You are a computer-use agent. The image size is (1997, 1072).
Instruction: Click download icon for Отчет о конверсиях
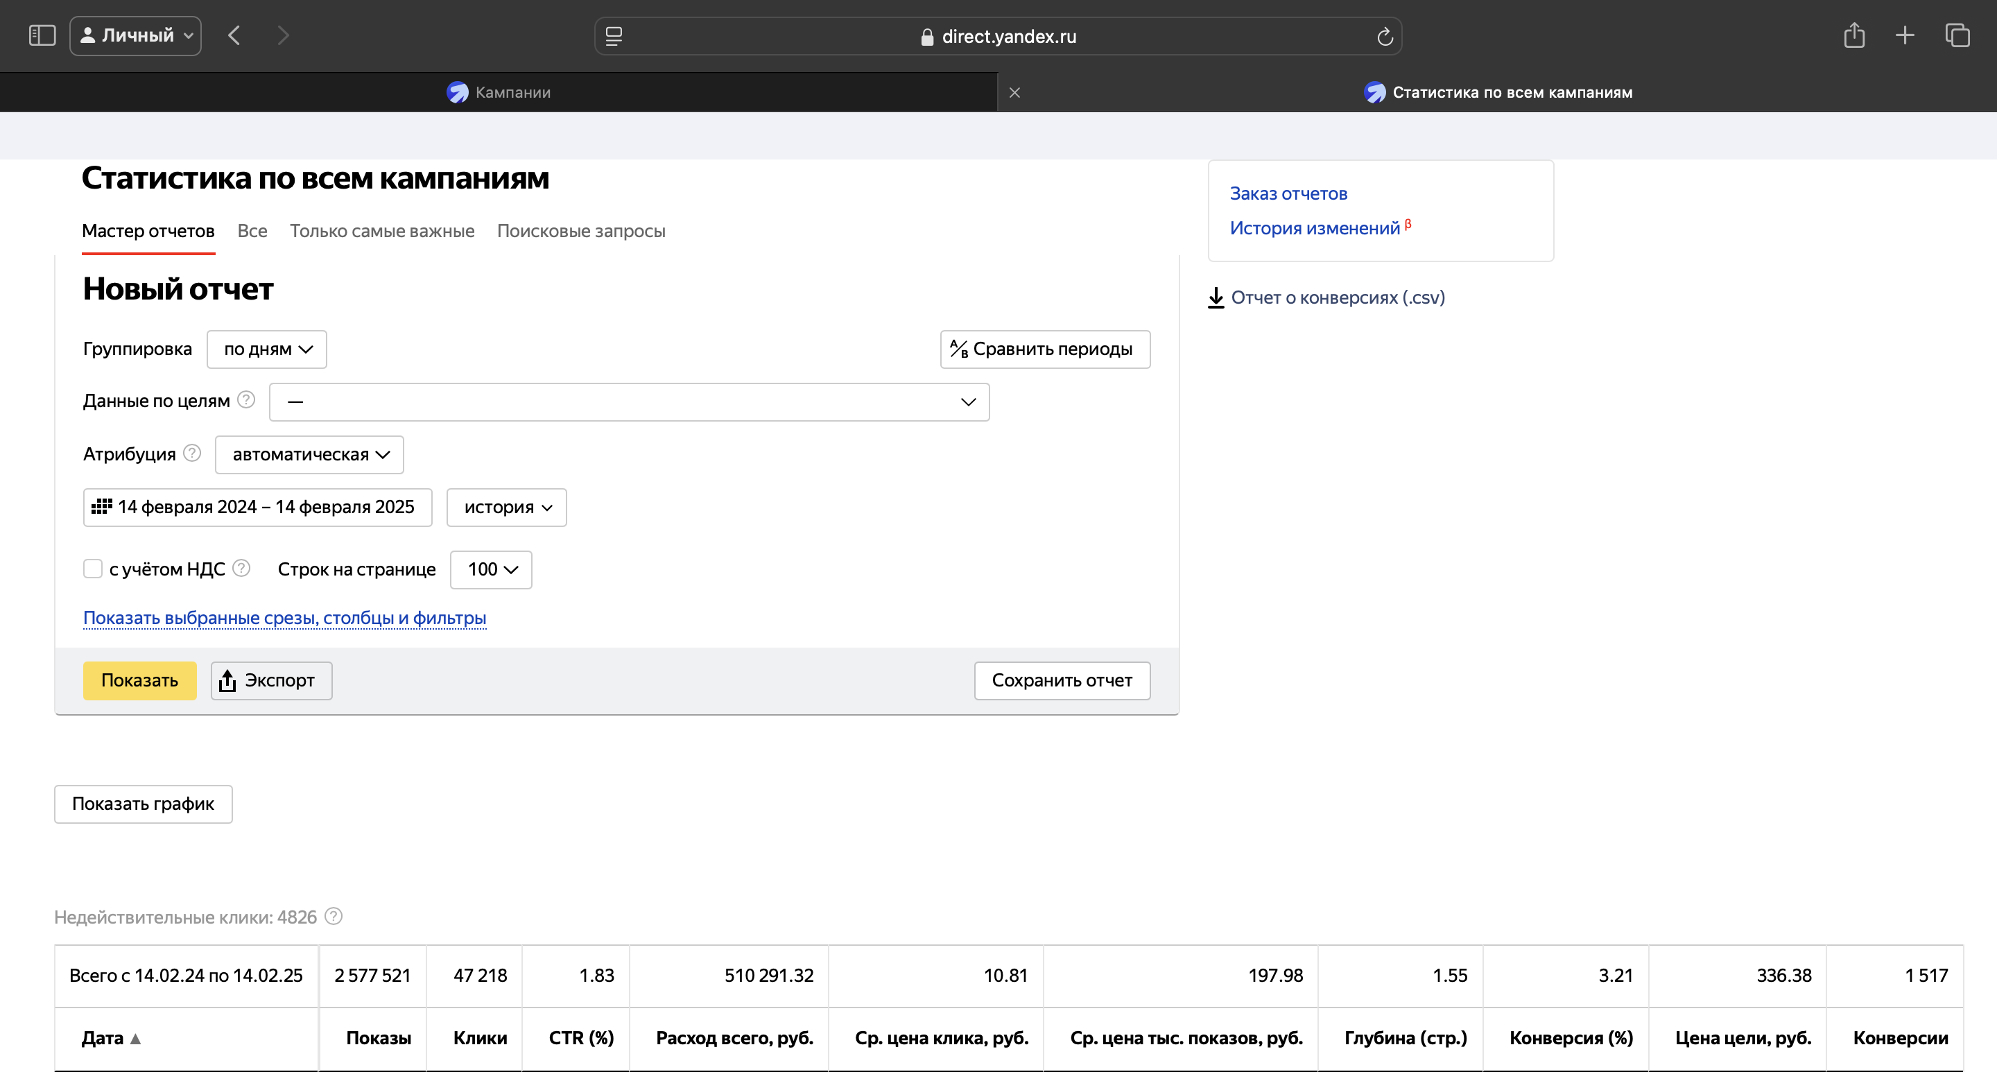[1216, 297]
